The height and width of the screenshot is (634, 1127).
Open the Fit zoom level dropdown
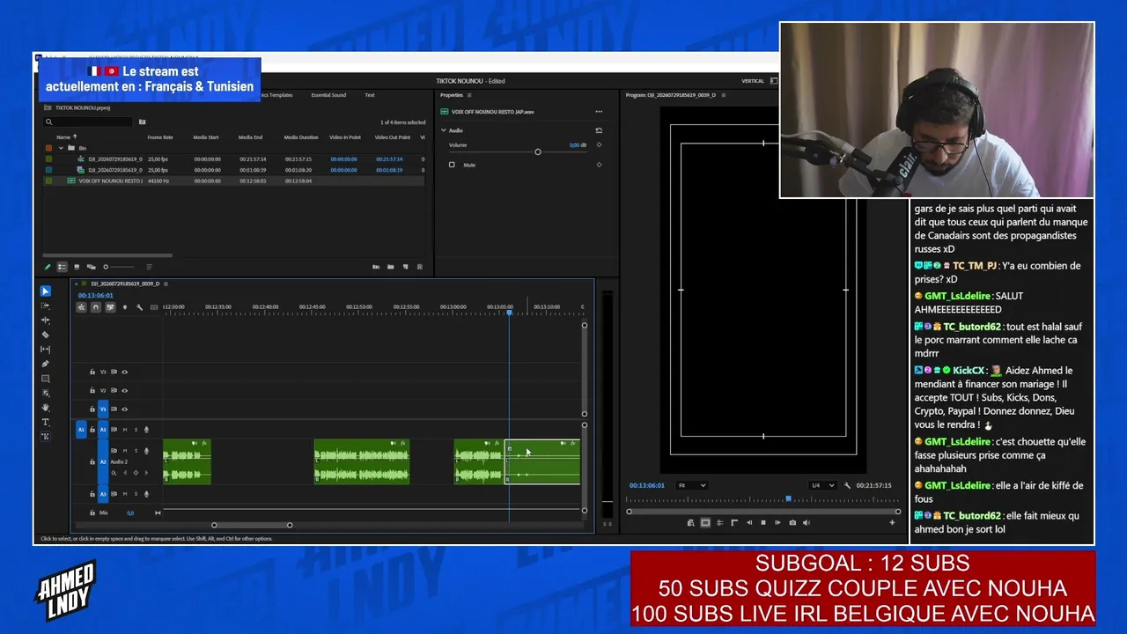pos(692,485)
